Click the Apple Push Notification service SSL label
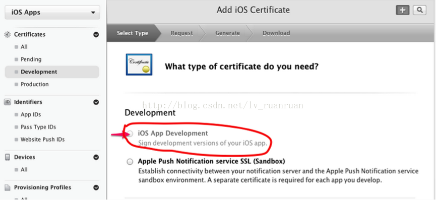Viewport: 436px width, 200px height. click(211, 161)
